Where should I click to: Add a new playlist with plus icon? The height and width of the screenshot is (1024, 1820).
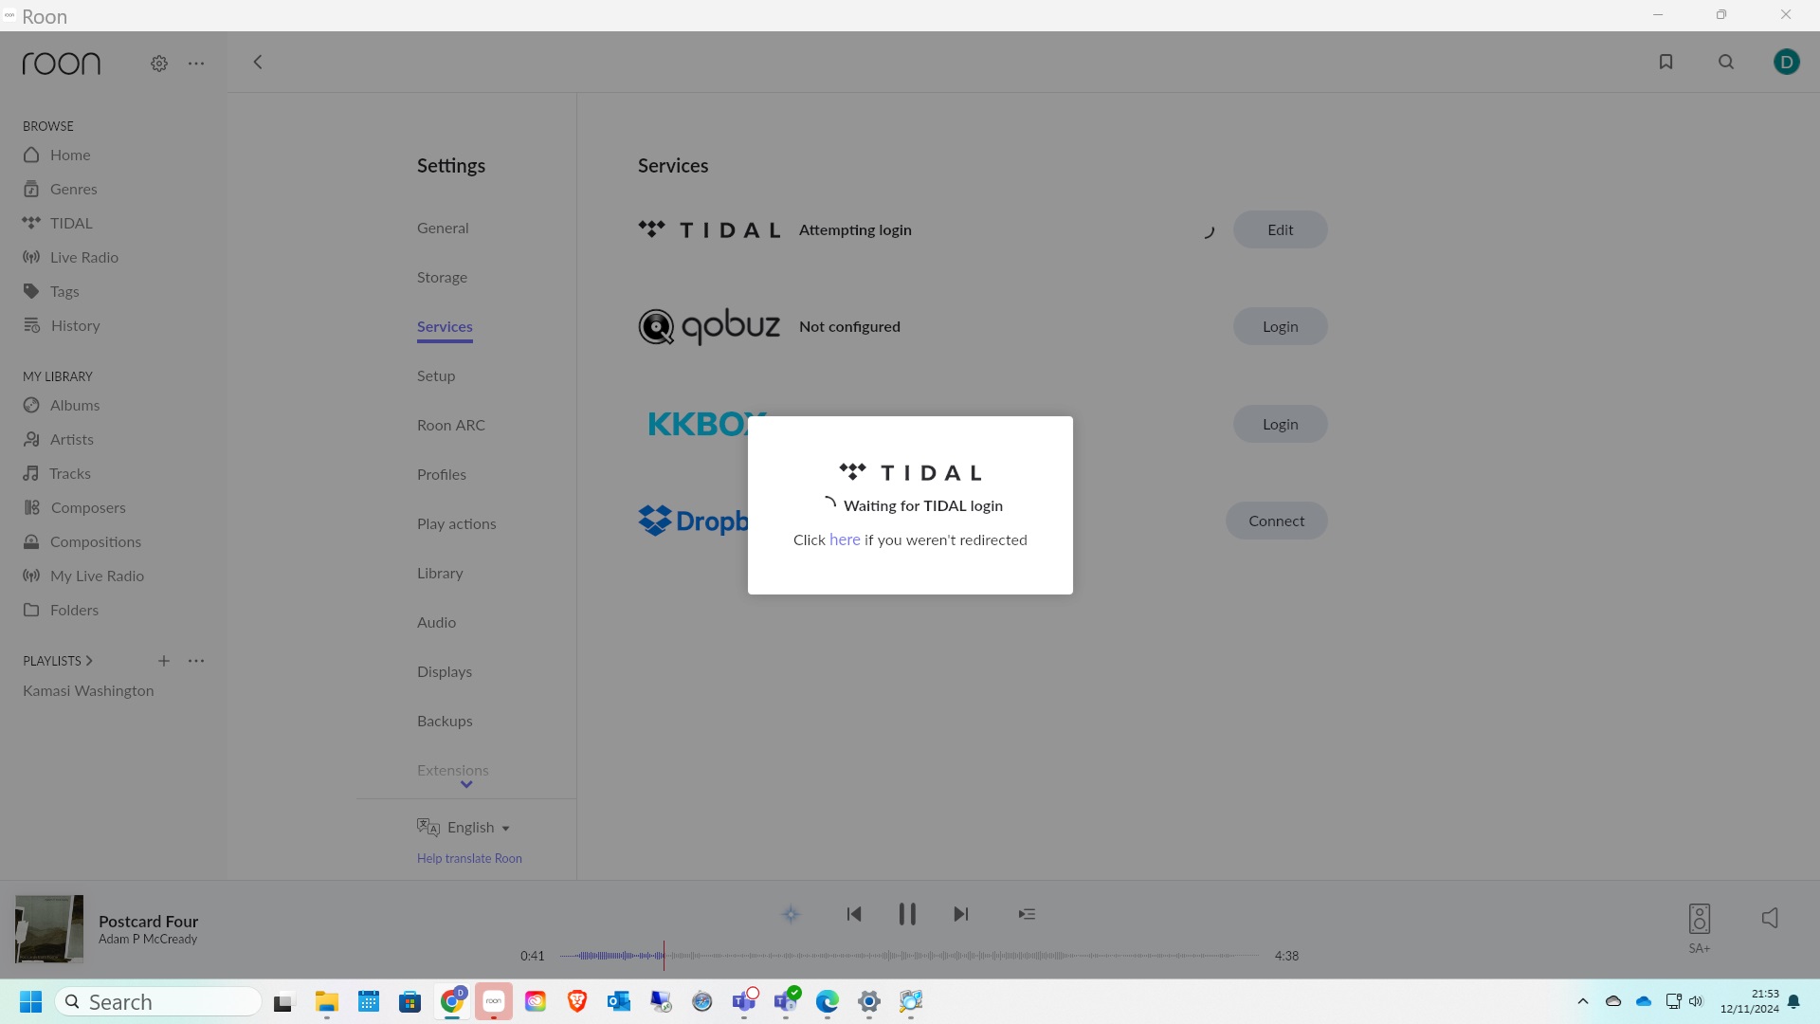(164, 661)
